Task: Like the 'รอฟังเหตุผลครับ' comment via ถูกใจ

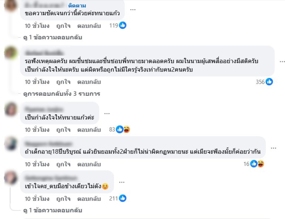Action: coord(63,82)
